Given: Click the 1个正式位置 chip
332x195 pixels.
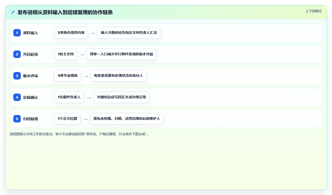Looking at the screenshot, I should (x=67, y=119).
